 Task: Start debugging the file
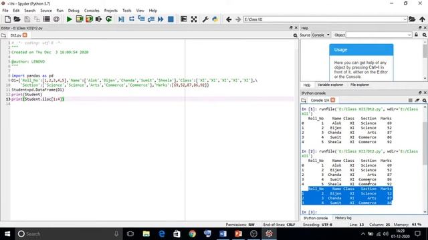(x=121, y=19)
